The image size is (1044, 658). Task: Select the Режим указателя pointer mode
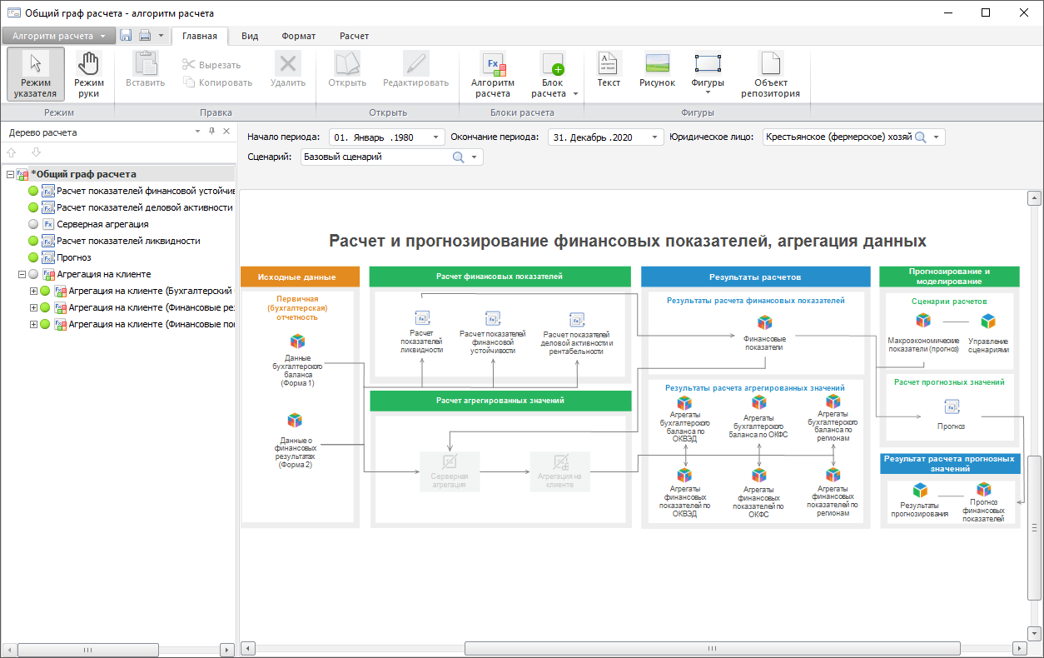pos(36,74)
